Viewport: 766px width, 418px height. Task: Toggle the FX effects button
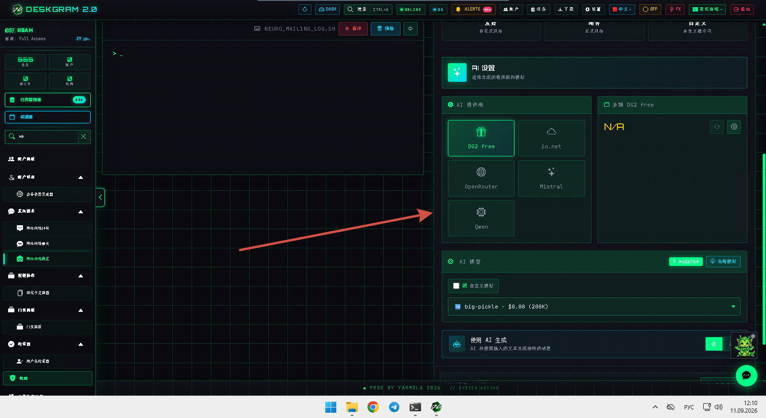[x=675, y=9]
